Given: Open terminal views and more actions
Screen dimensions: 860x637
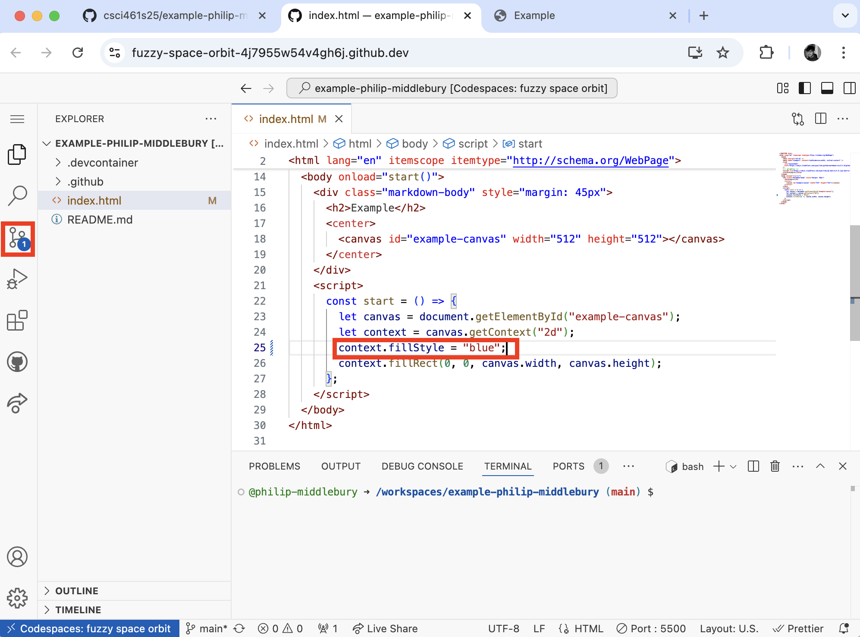Looking at the screenshot, I should tap(798, 467).
